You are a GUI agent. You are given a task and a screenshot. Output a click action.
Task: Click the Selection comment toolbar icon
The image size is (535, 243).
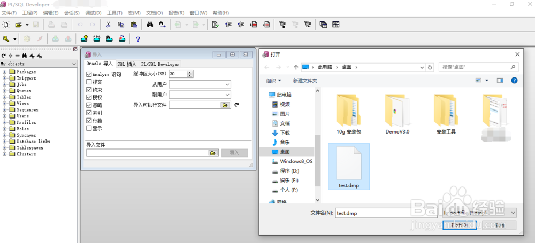254,25
